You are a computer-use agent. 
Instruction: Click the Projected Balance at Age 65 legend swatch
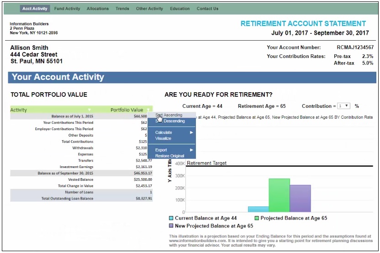257,218
